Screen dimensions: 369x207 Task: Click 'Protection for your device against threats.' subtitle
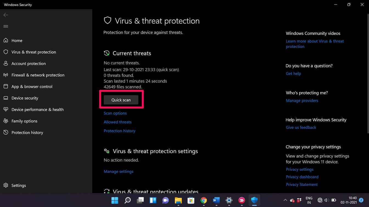(143, 32)
